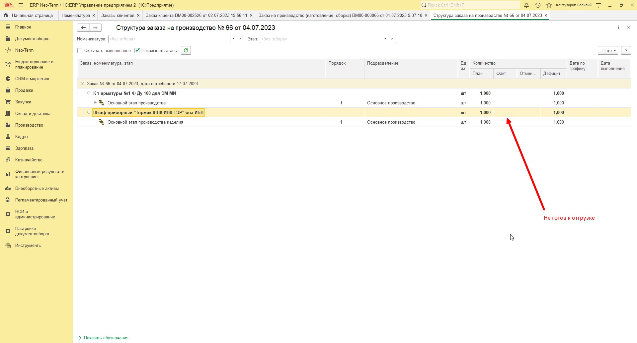
Task: Uncheck Показывать этапы checkbox
Action: (x=137, y=50)
